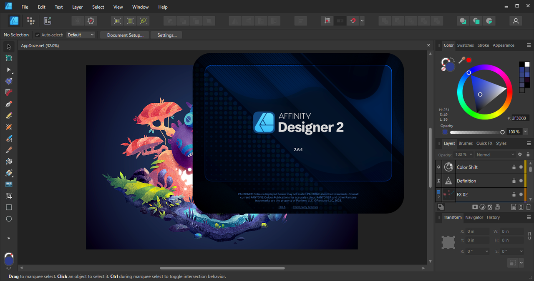This screenshot has width=534, height=281.
Task: Toggle lock on Definition layer
Action: [x=514, y=181]
